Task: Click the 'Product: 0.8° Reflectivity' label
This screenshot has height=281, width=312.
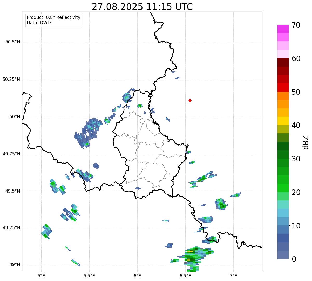Action: [x=54, y=17]
